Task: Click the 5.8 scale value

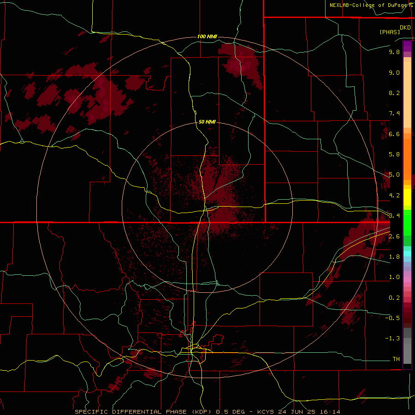Action: coord(394,154)
